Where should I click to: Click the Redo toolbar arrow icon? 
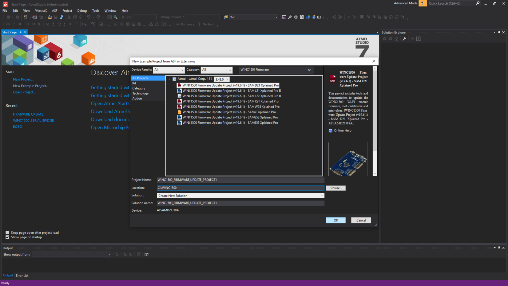click(x=98, y=17)
